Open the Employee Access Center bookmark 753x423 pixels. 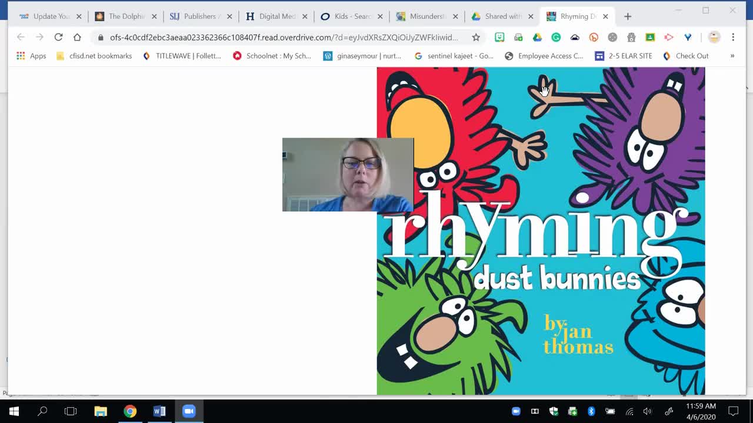544,56
